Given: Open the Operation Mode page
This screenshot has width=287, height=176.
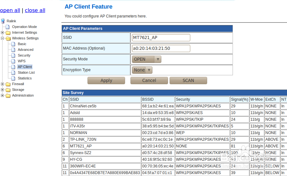Looking at the screenshot, I should click(24, 27).
